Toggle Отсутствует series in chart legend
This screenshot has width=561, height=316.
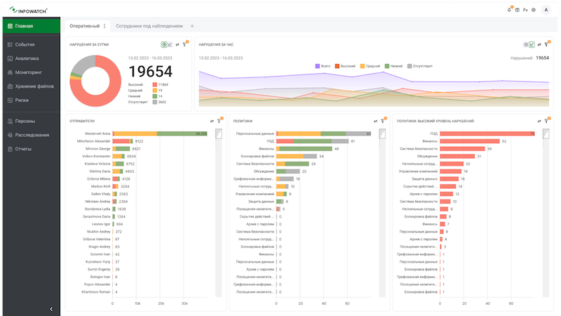420,66
